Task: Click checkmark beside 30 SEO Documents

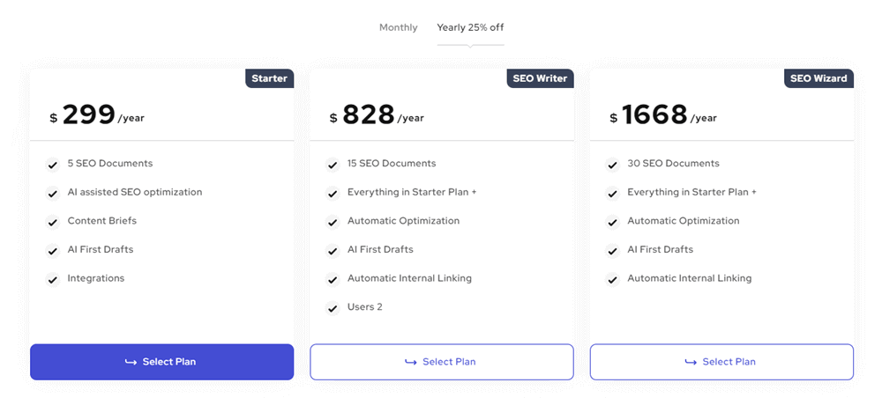Action: click(x=613, y=166)
